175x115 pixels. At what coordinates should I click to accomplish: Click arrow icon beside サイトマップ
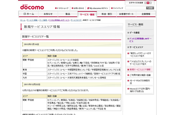112,8
